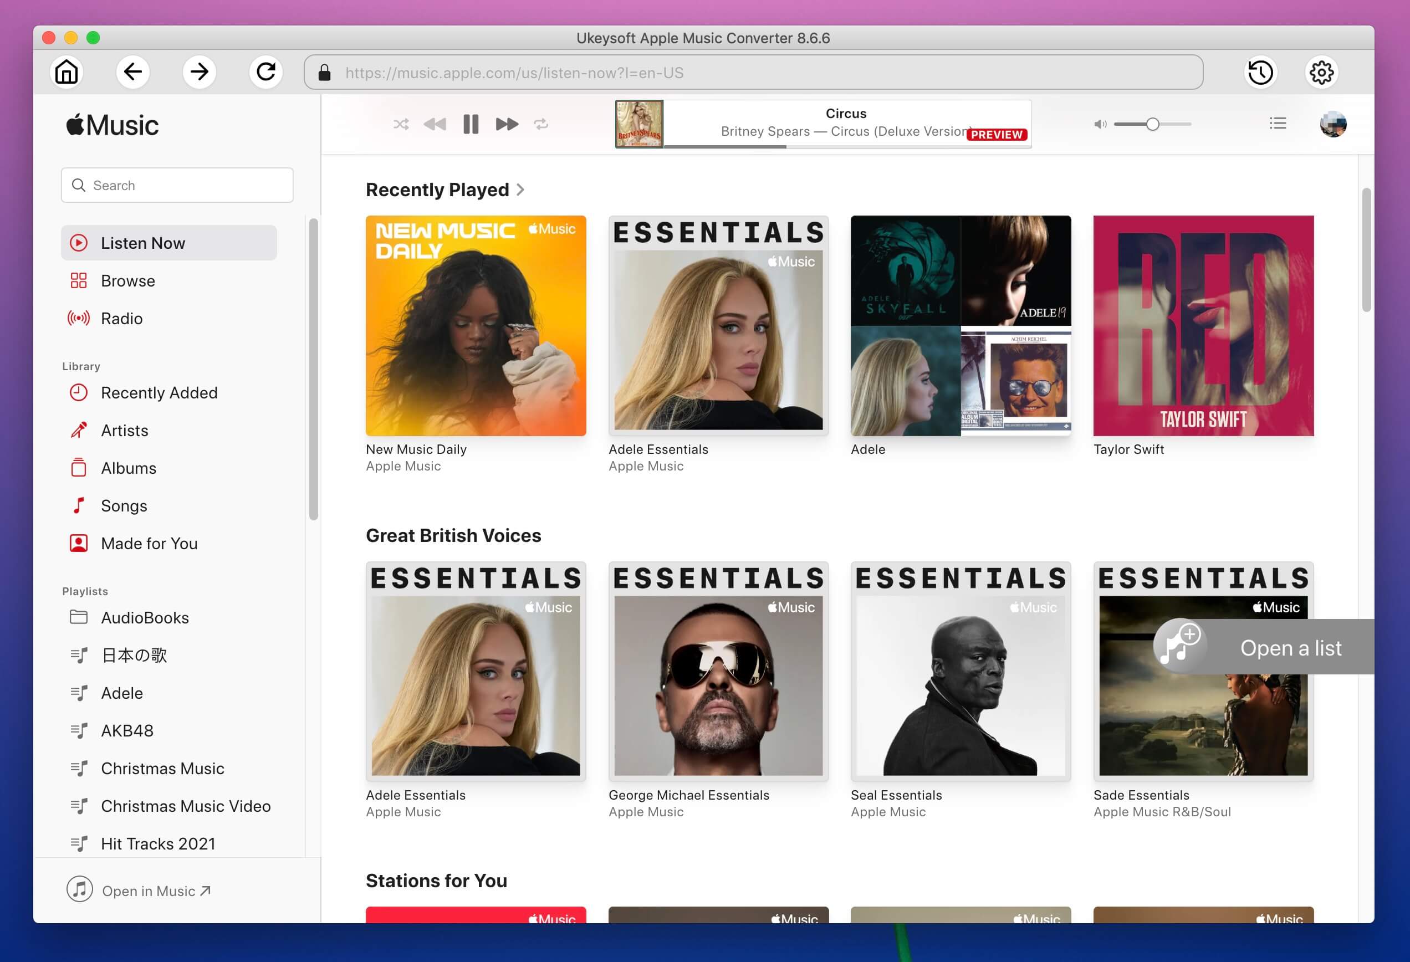Skip to next track

click(507, 124)
